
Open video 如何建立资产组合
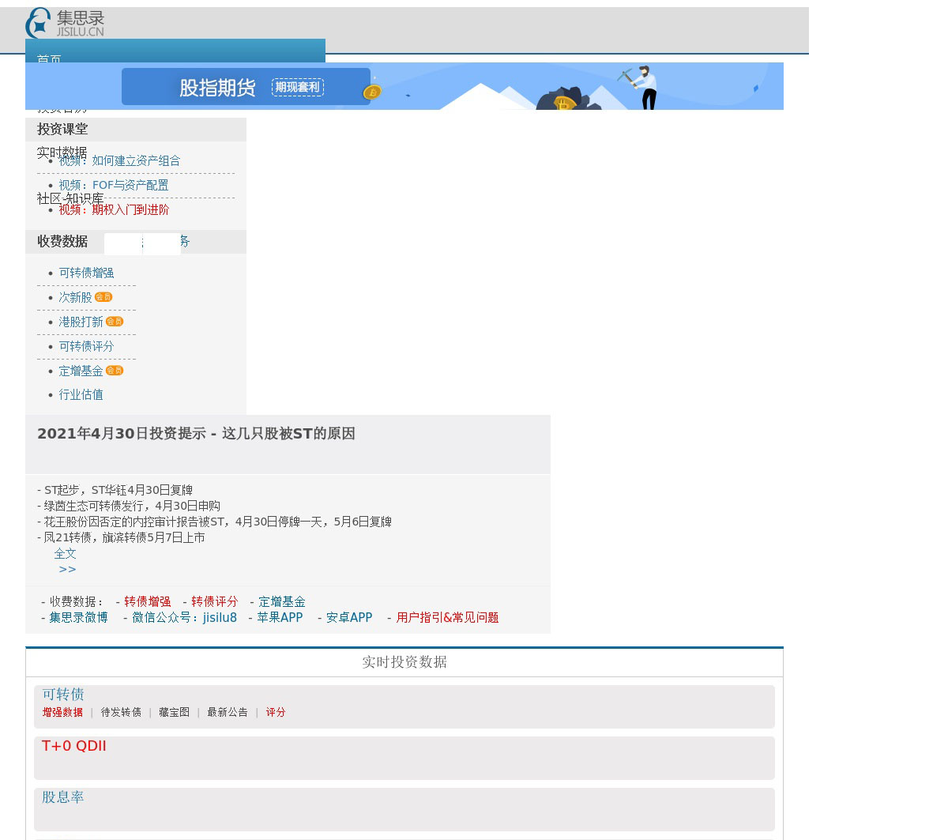pos(119,160)
